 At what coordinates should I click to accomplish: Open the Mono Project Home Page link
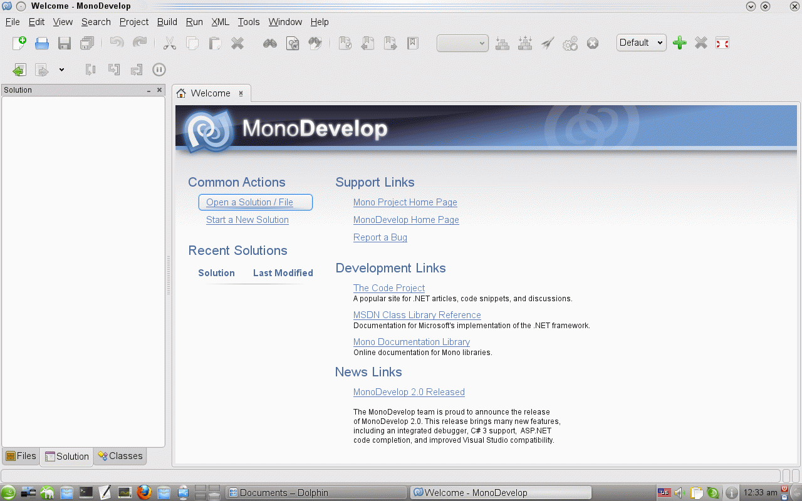click(x=405, y=202)
